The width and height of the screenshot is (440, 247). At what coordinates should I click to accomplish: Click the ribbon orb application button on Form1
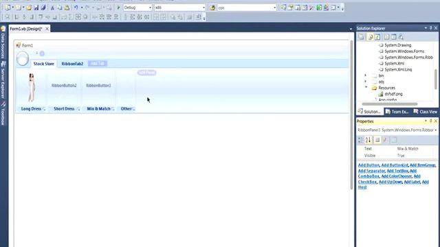pyautogui.click(x=23, y=58)
